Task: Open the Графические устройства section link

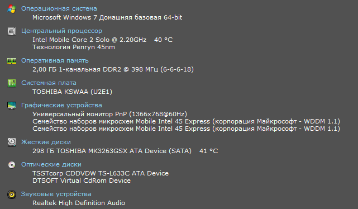Action: pos(61,105)
